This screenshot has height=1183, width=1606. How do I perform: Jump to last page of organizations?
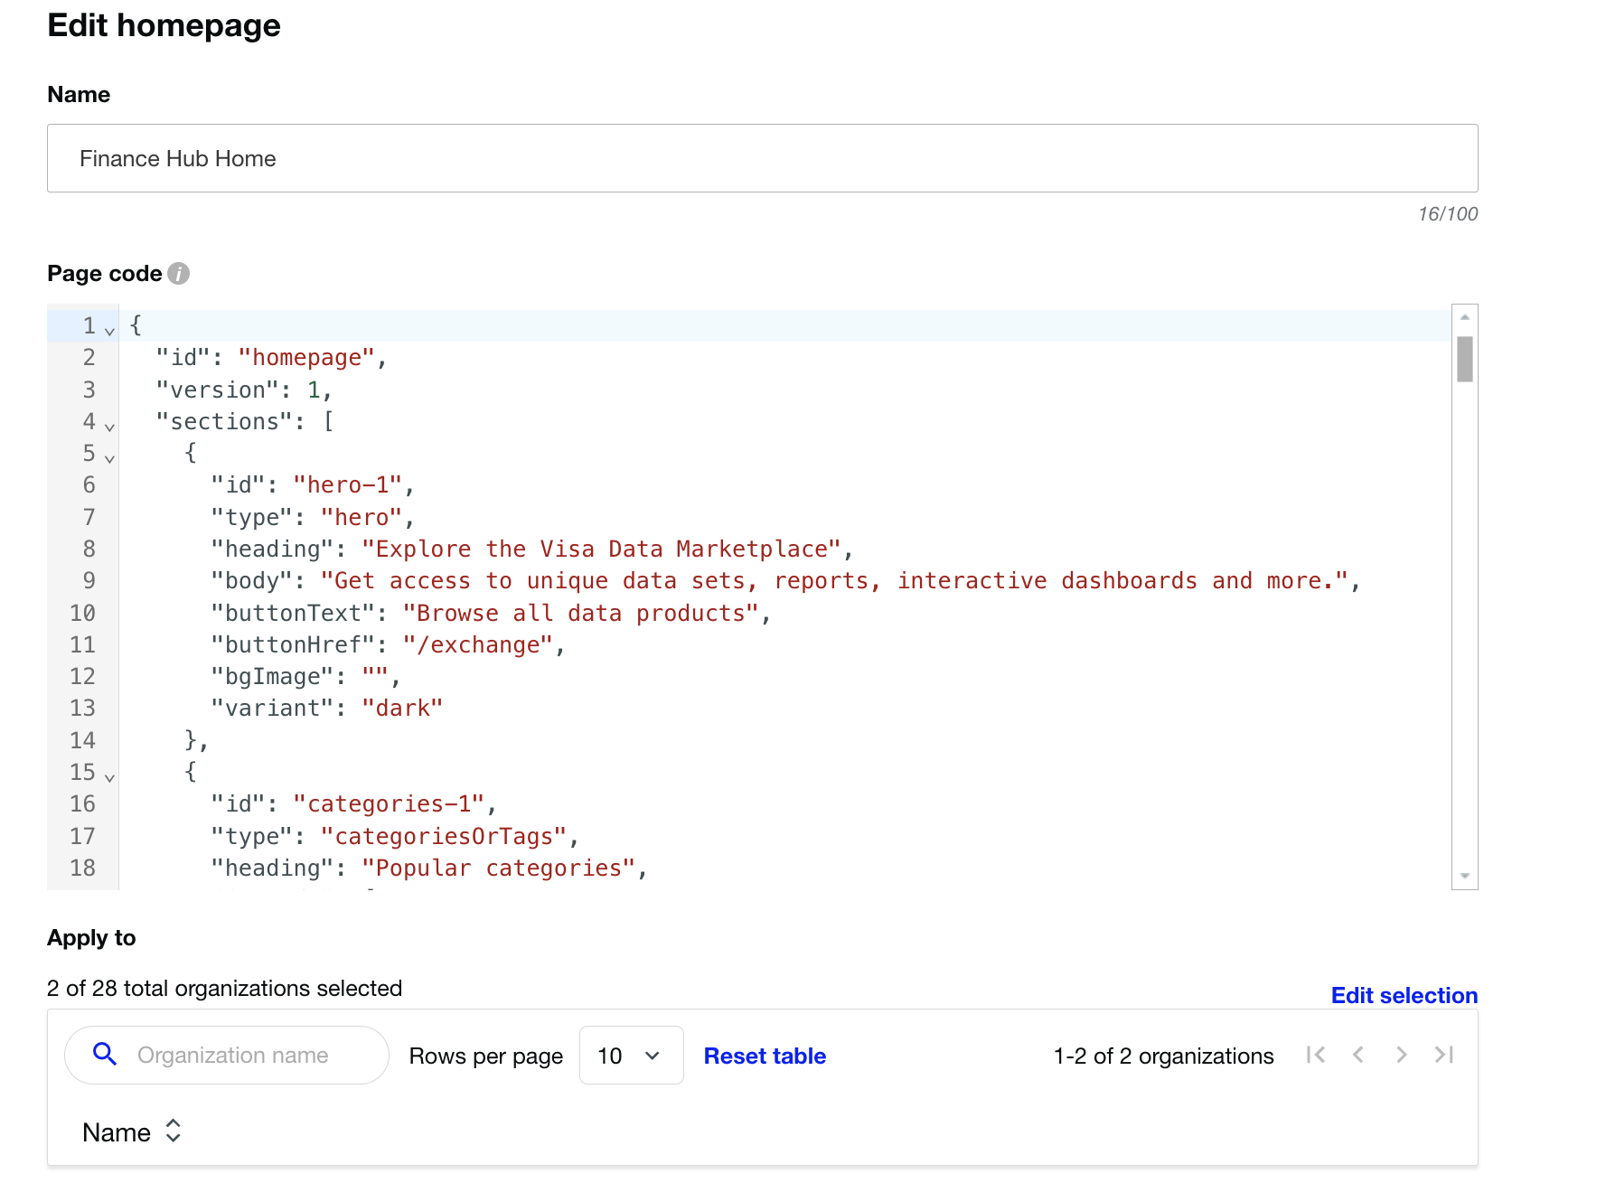click(x=1444, y=1055)
